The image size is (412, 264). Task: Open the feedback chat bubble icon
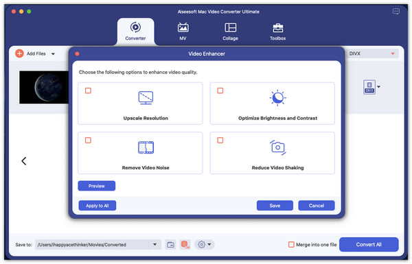396,11
